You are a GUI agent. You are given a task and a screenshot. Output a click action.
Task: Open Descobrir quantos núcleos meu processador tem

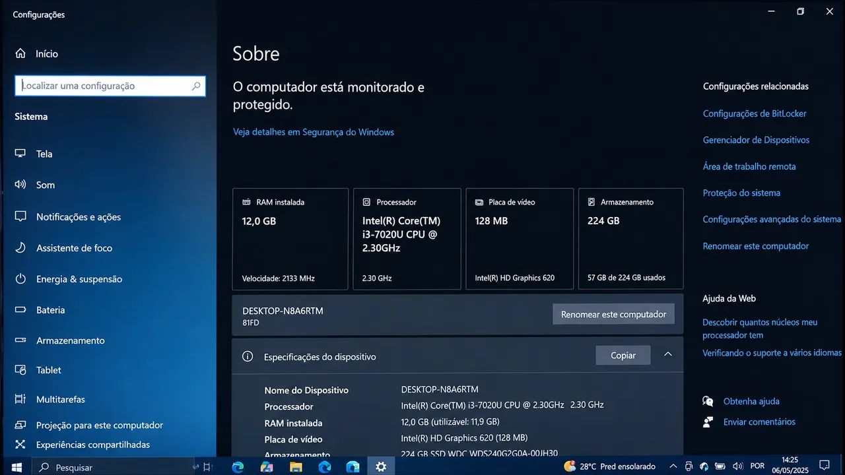(760, 329)
